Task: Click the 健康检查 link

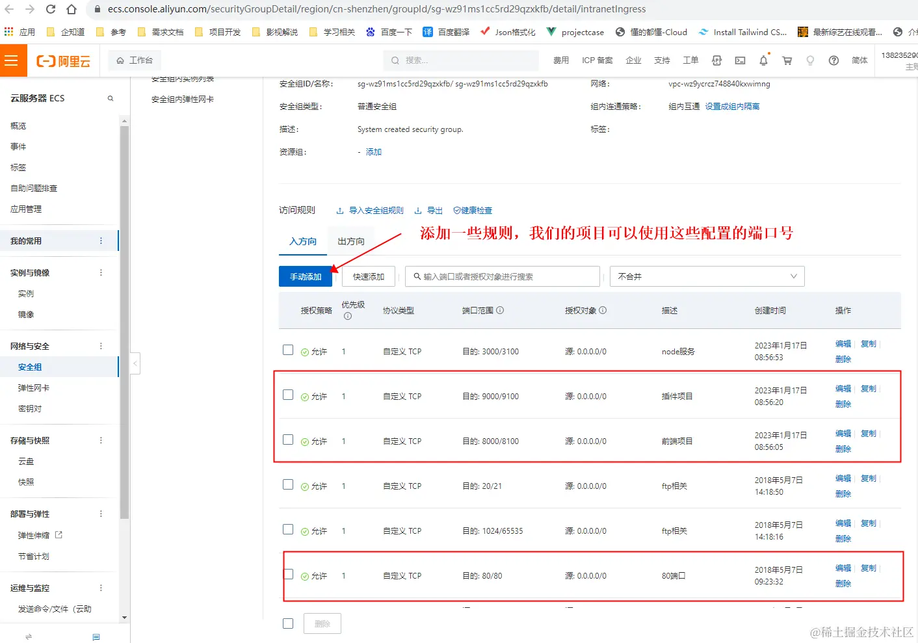Action: [473, 211]
